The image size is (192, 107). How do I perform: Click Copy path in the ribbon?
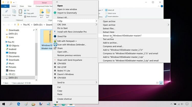(29, 13)
